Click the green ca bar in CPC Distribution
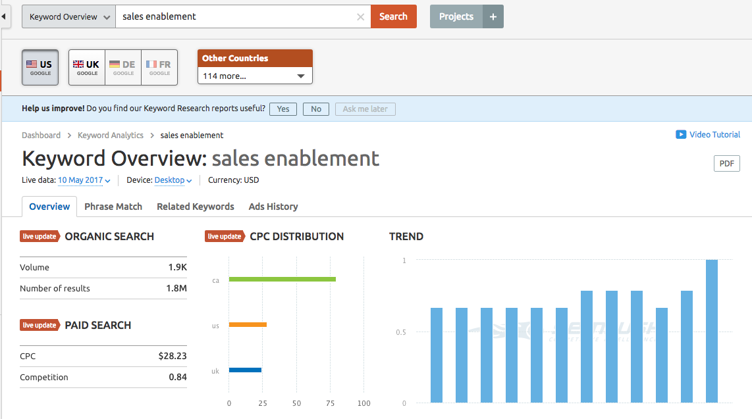Image resolution: width=752 pixels, height=419 pixels. [282, 280]
